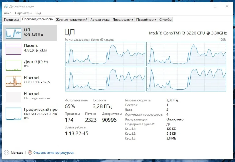Click the Логических процессоров label
235x162 pixels.
click(144, 115)
